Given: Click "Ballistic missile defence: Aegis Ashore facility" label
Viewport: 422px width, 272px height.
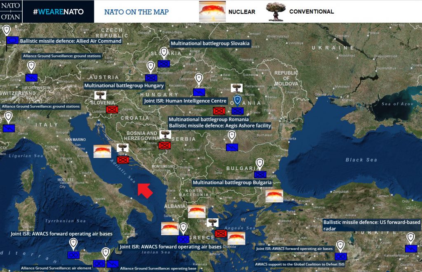Looking at the screenshot, I should (x=220, y=125).
